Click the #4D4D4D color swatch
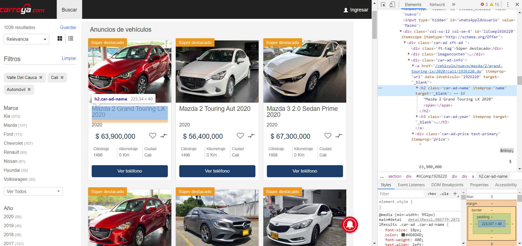The height and width of the screenshot is (246, 522). (x=403, y=235)
